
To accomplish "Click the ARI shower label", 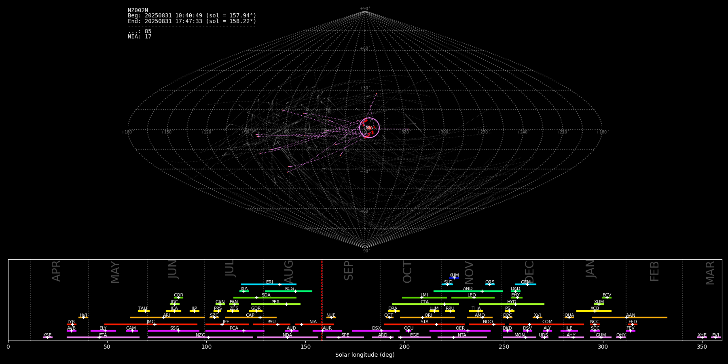I will (x=167, y=315).
